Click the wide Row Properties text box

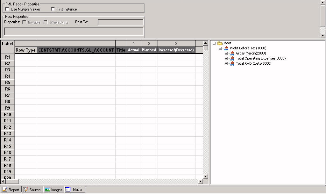coord(74,32)
